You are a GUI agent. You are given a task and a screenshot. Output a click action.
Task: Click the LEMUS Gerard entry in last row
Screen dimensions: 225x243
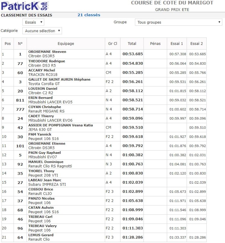(x=41, y=235)
